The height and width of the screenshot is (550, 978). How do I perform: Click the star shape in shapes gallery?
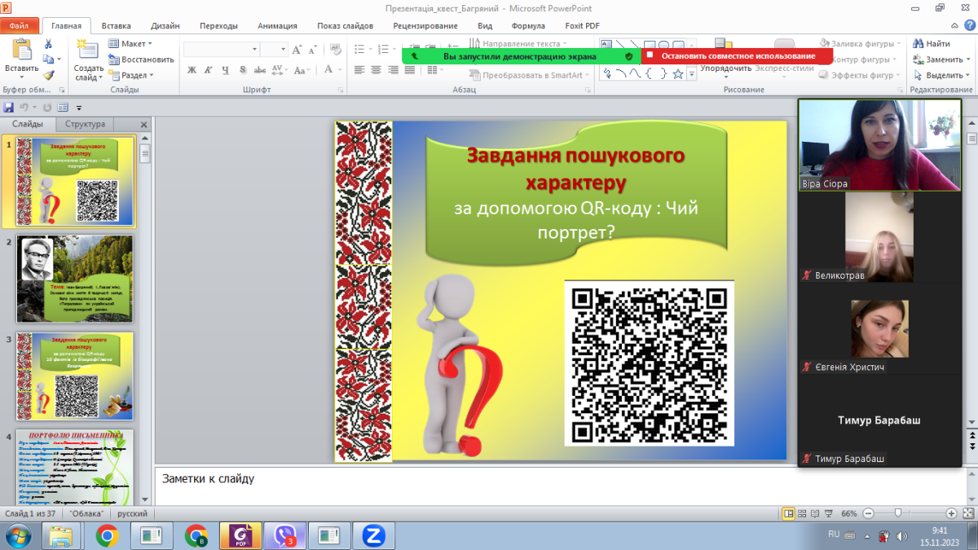(x=677, y=74)
